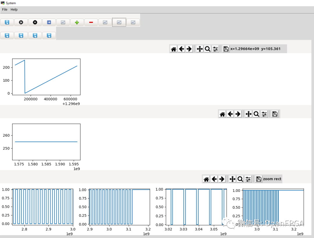Click the chart icon right of the red minus

click(x=105, y=22)
